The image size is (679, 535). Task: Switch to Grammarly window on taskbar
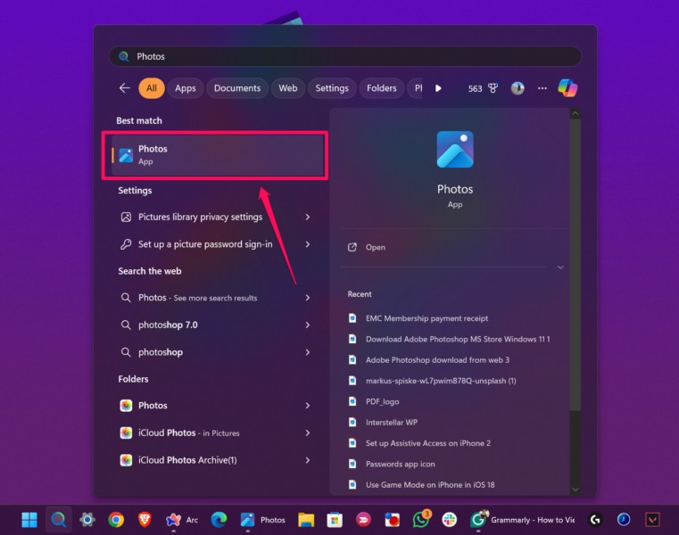click(x=522, y=520)
